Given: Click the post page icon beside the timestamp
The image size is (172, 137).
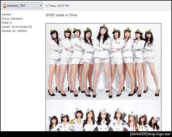Looking at the screenshot, I should (46, 6).
